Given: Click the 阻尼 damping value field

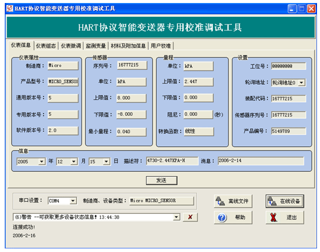Looking at the screenshot, I should tap(198, 114).
